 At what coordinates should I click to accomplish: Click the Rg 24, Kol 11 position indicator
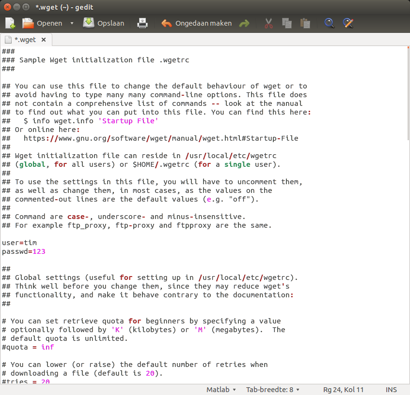click(x=343, y=390)
